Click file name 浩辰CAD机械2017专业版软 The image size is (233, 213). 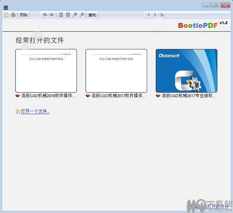point(188,96)
